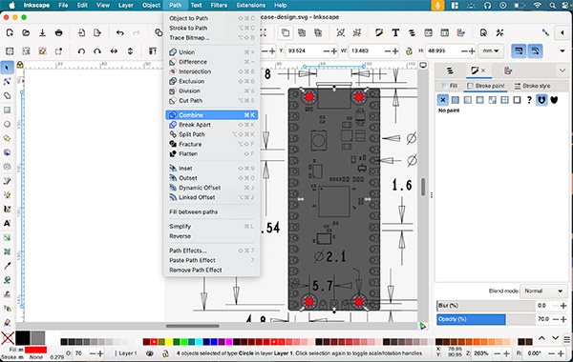Screen dimensions: 573x362
Task: Click the Blur (%) slider bar
Action: (x=486, y=306)
